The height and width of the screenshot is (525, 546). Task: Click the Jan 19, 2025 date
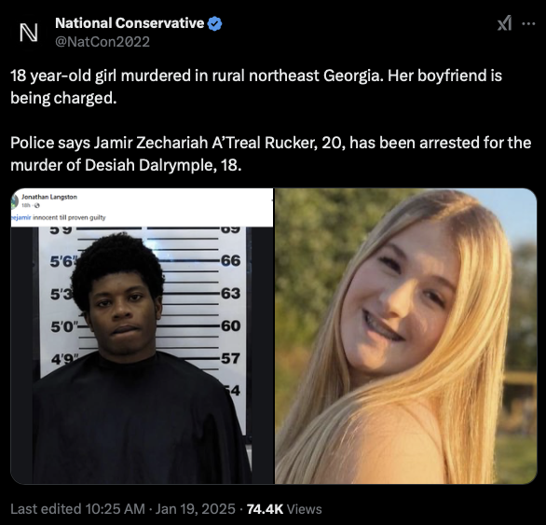196,509
